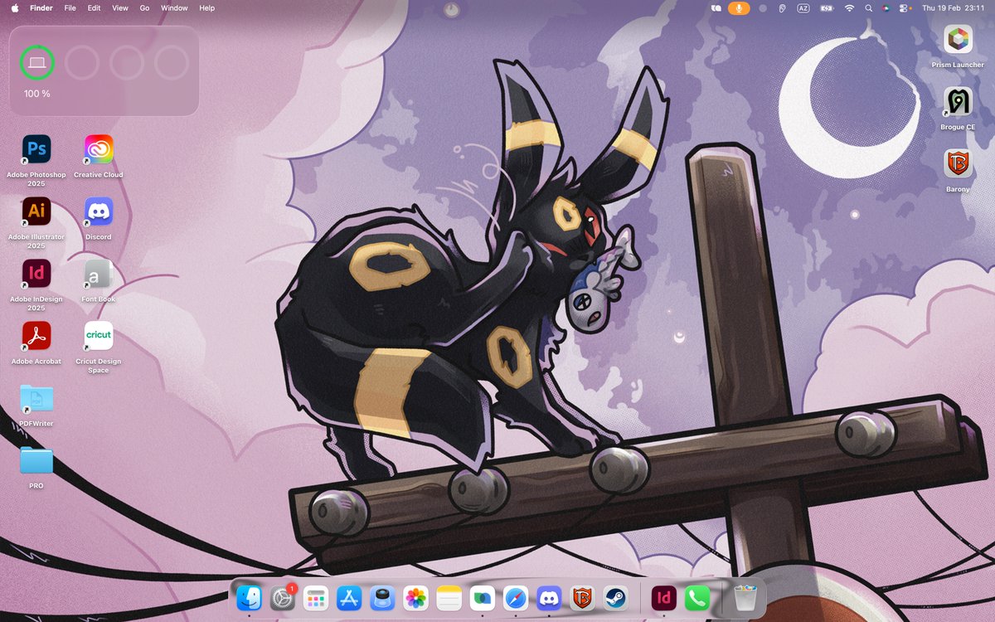Open the Hearing ear icon in menu bar

[782, 7]
